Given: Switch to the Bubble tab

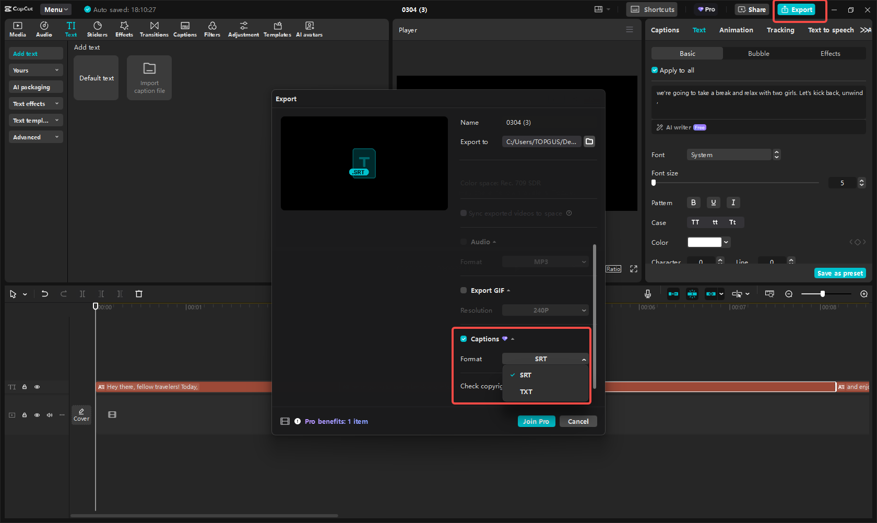Looking at the screenshot, I should pyautogui.click(x=758, y=53).
